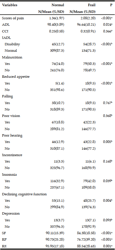The height and width of the screenshot is (250, 115).
Task: Select the RP Frail value 76.72(39.20)
Action: point(87,240)
